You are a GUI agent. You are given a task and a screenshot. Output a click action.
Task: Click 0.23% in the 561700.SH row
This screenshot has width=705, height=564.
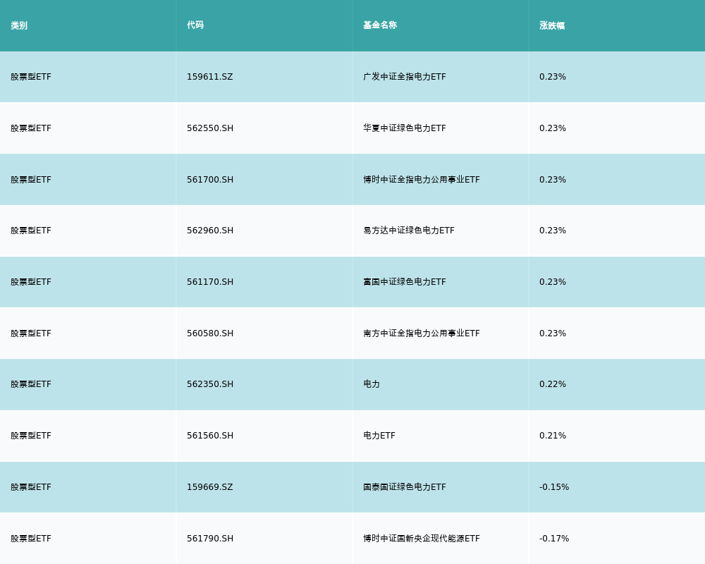tap(553, 180)
